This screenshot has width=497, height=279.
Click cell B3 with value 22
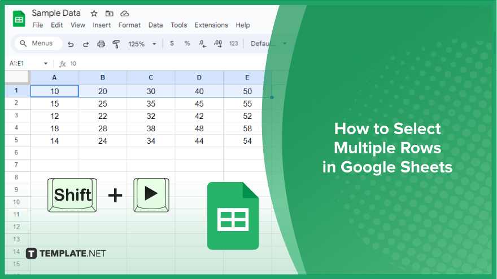coord(103,116)
